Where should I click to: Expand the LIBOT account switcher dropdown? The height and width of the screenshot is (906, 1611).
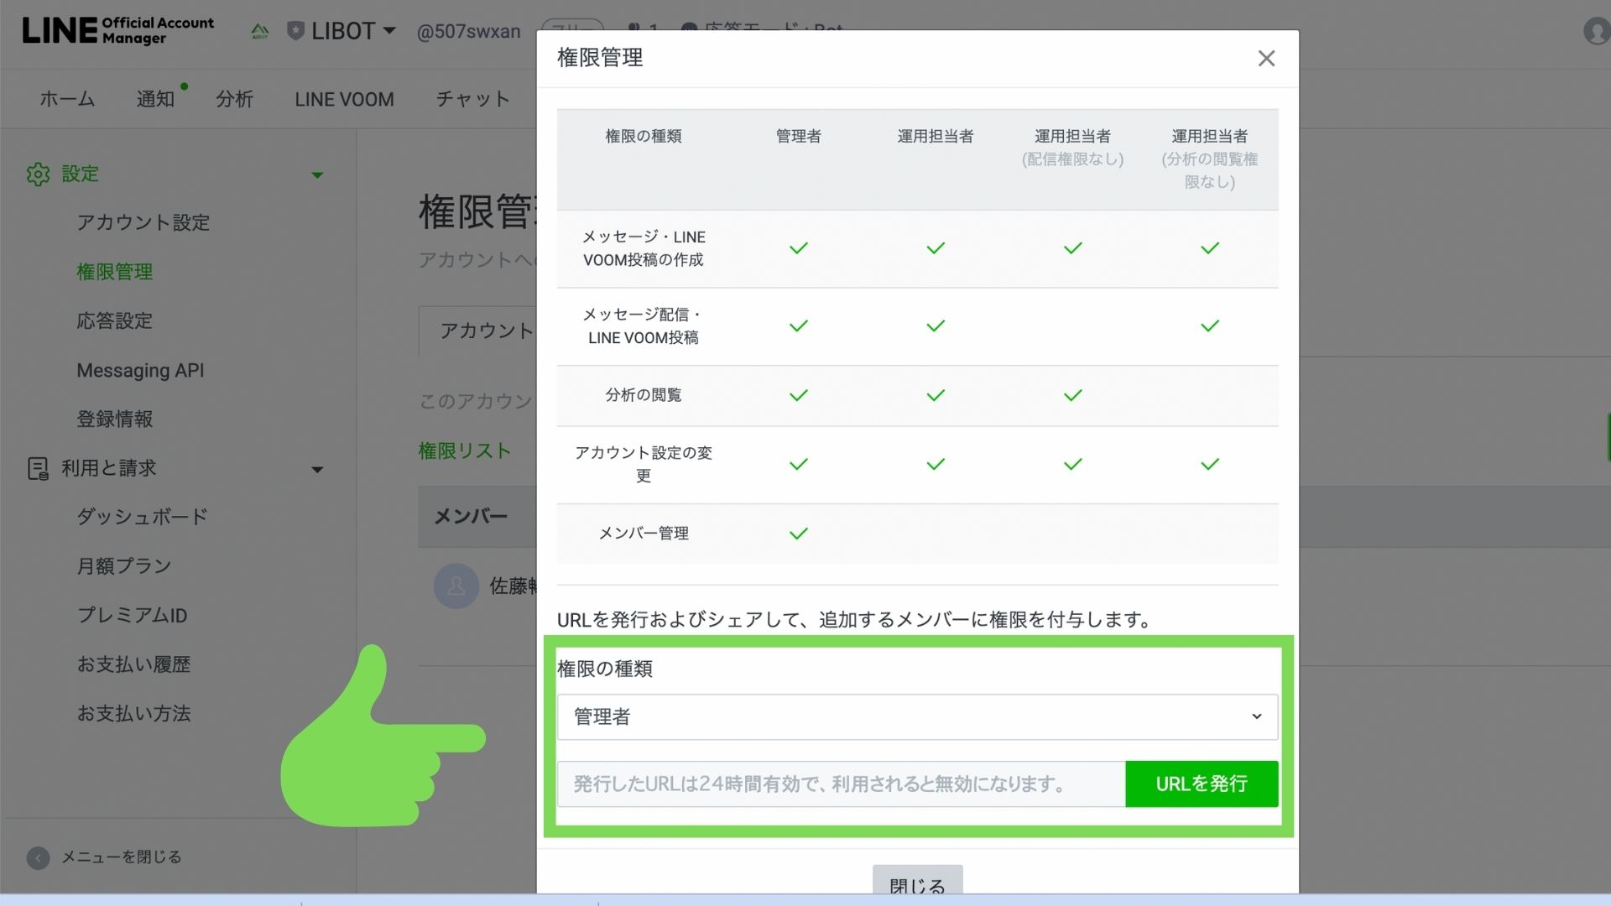pos(389,31)
